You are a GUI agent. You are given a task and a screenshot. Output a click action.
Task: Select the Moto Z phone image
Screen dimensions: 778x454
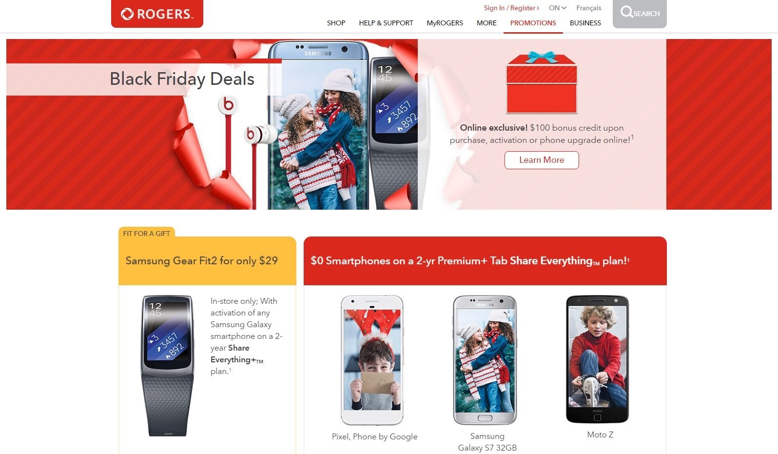[597, 359]
